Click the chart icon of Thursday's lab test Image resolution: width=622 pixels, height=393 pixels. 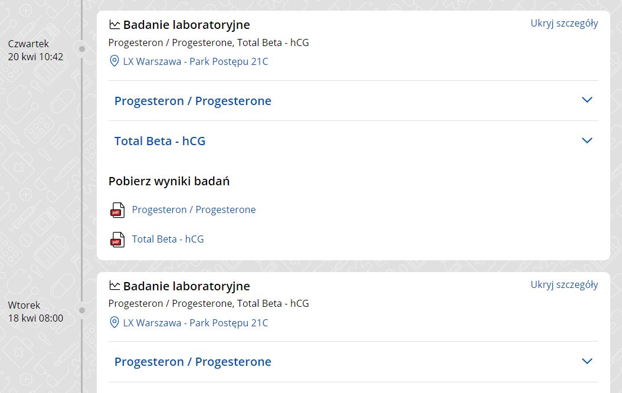114,25
